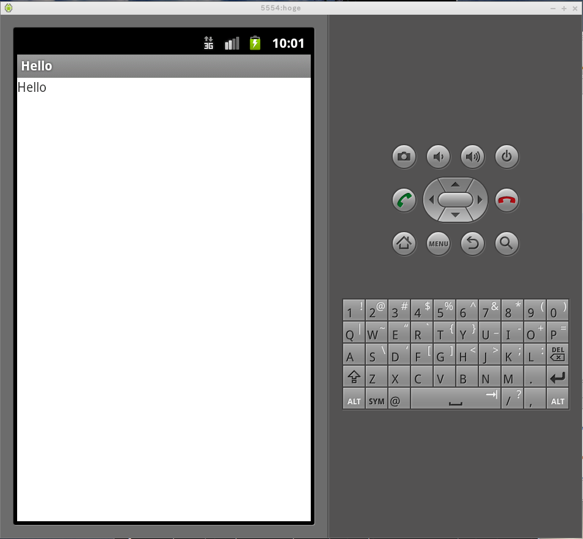Tap the Enter return key
Image resolution: width=583 pixels, height=539 pixels.
pyautogui.click(x=558, y=376)
